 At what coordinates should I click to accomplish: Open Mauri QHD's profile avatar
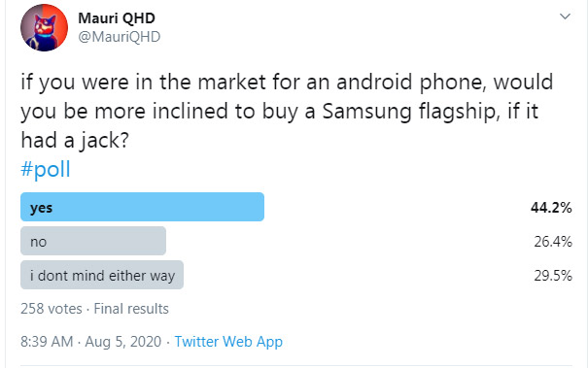point(45,28)
